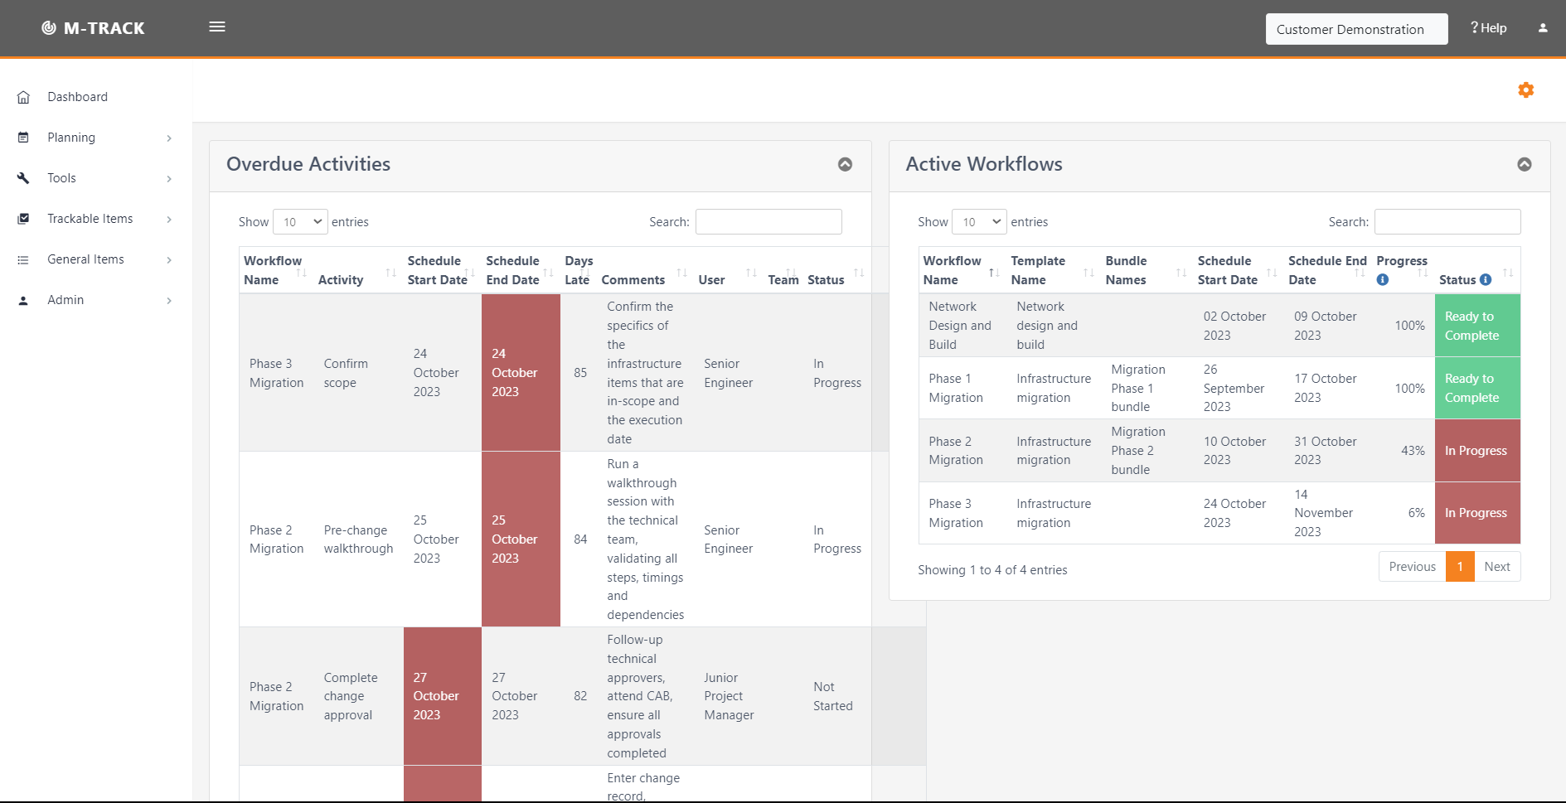1566x803 pixels.
Task: Select page 1 in pagination
Action: pyautogui.click(x=1460, y=567)
